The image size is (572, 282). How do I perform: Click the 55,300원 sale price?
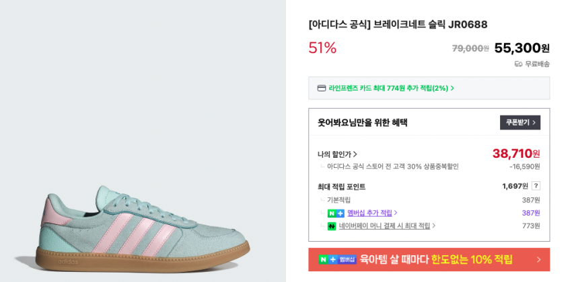coord(522,48)
